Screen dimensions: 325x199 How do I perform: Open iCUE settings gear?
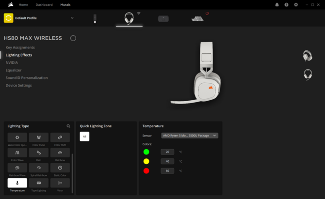tap(296, 4)
